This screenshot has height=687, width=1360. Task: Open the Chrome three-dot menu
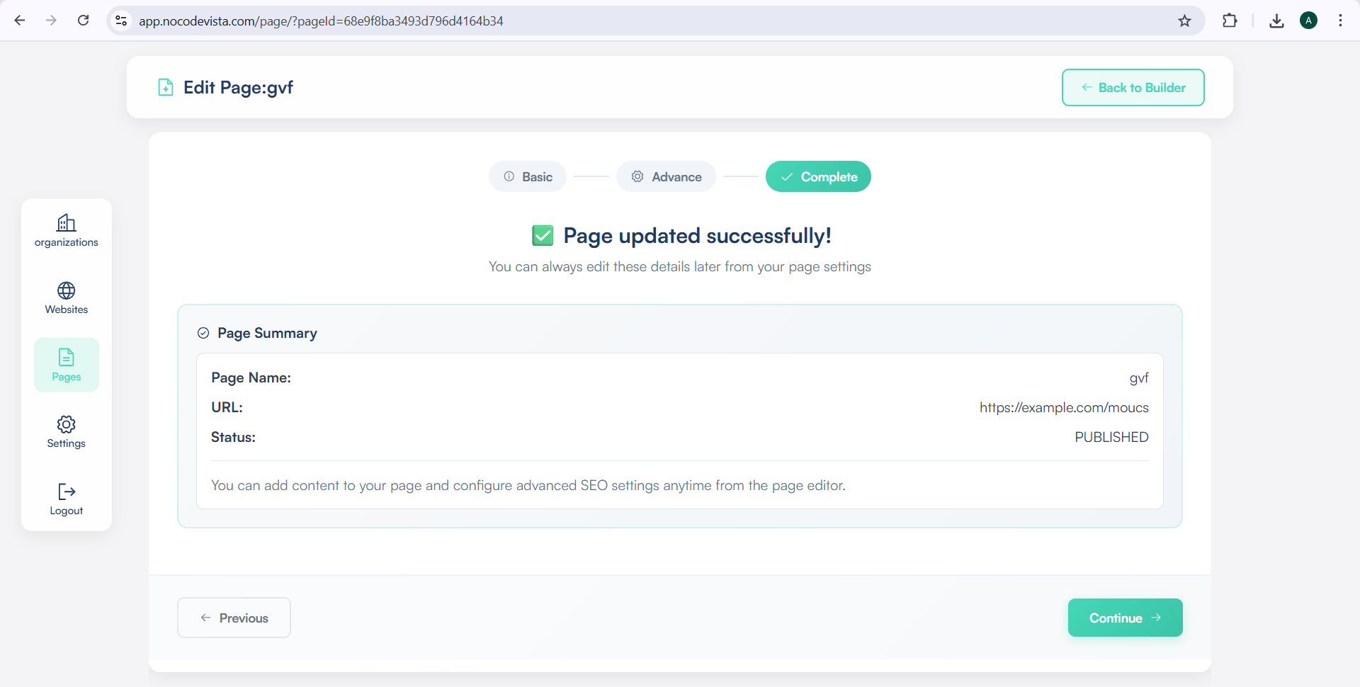1340,21
